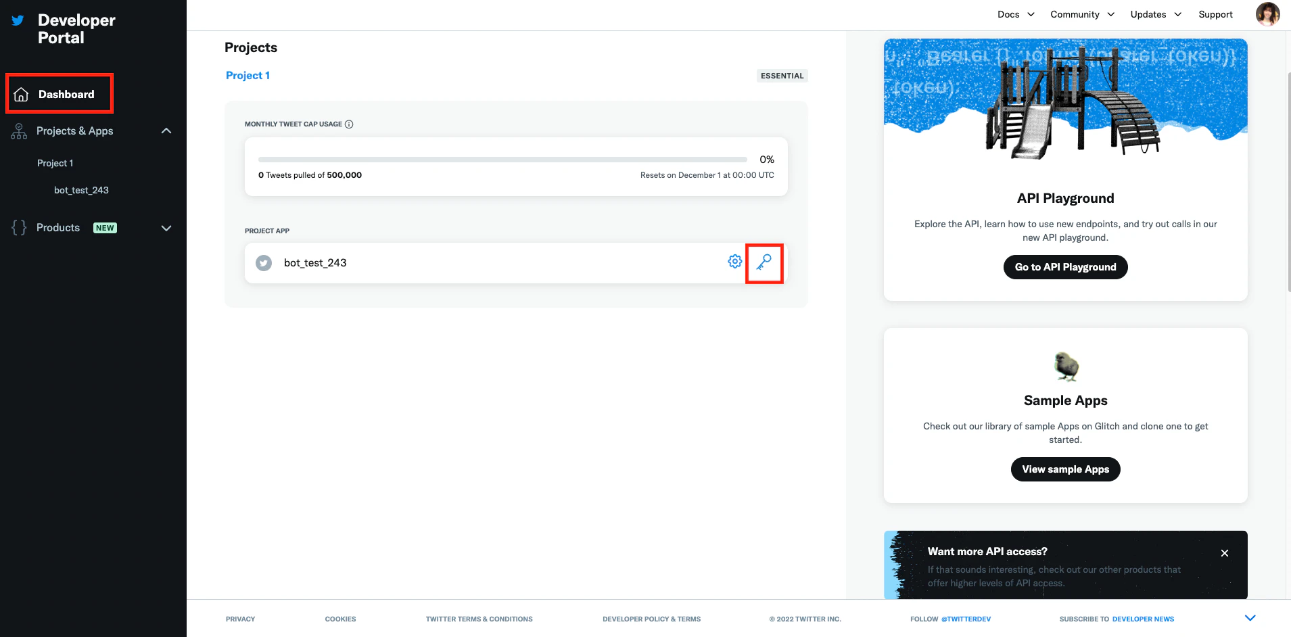Open the Updates dropdown menu
Screen dimensions: 1291x637
[1156, 14]
